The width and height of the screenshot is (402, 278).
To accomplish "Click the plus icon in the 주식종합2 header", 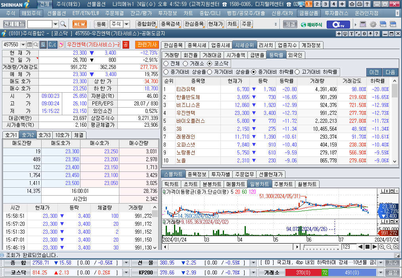I will (339, 34).
